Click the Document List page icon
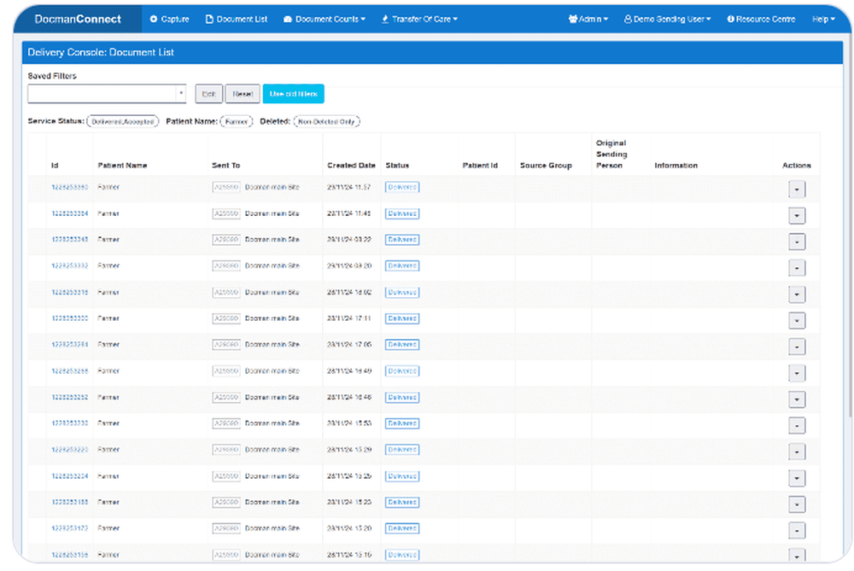The image size is (854, 571). coord(209,18)
